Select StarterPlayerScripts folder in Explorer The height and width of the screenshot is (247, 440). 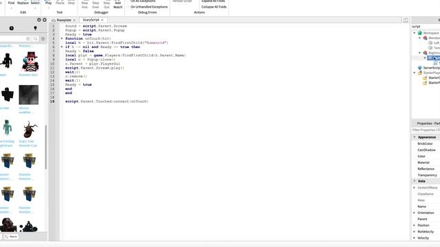432,83
